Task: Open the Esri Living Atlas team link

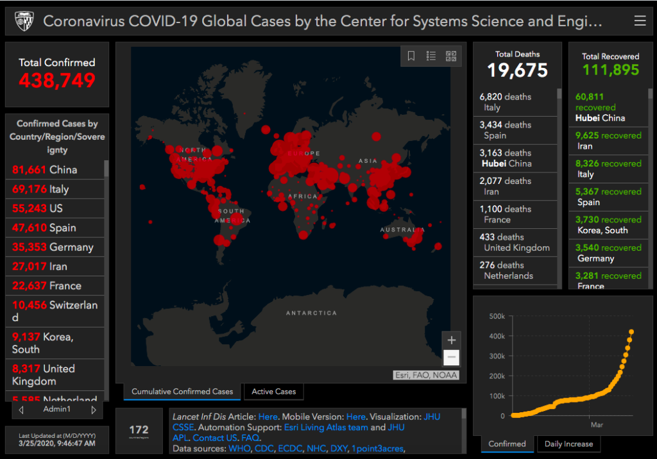Action: [326, 428]
